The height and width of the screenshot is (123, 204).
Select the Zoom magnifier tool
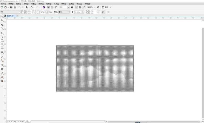(2, 29)
